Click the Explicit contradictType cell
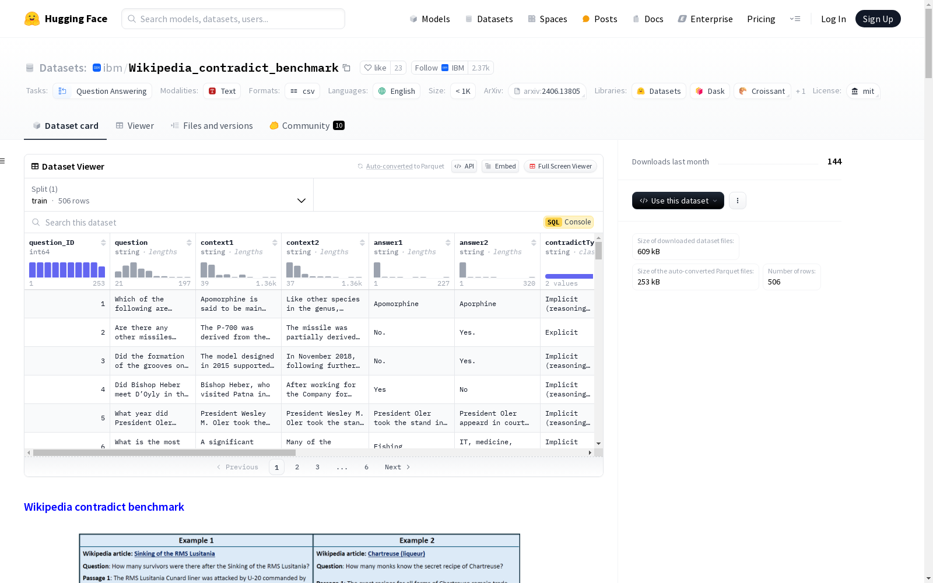The width and height of the screenshot is (933, 583). 567,332
